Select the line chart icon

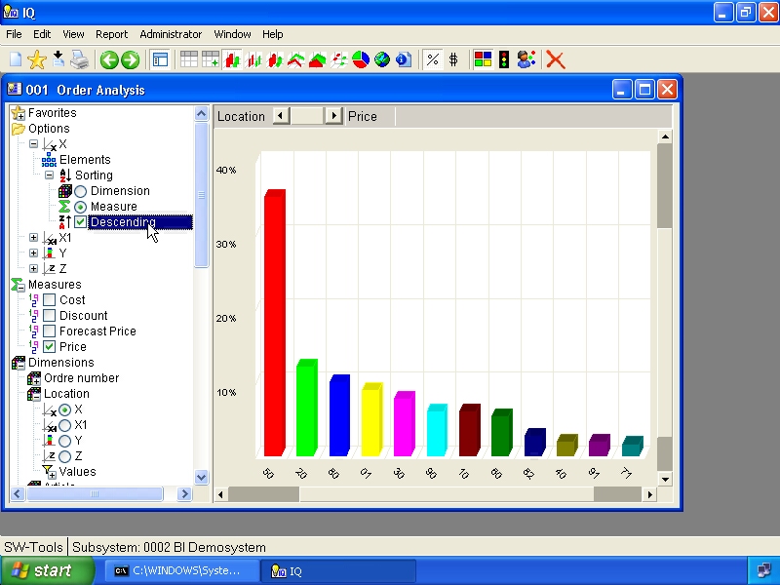point(296,59)
